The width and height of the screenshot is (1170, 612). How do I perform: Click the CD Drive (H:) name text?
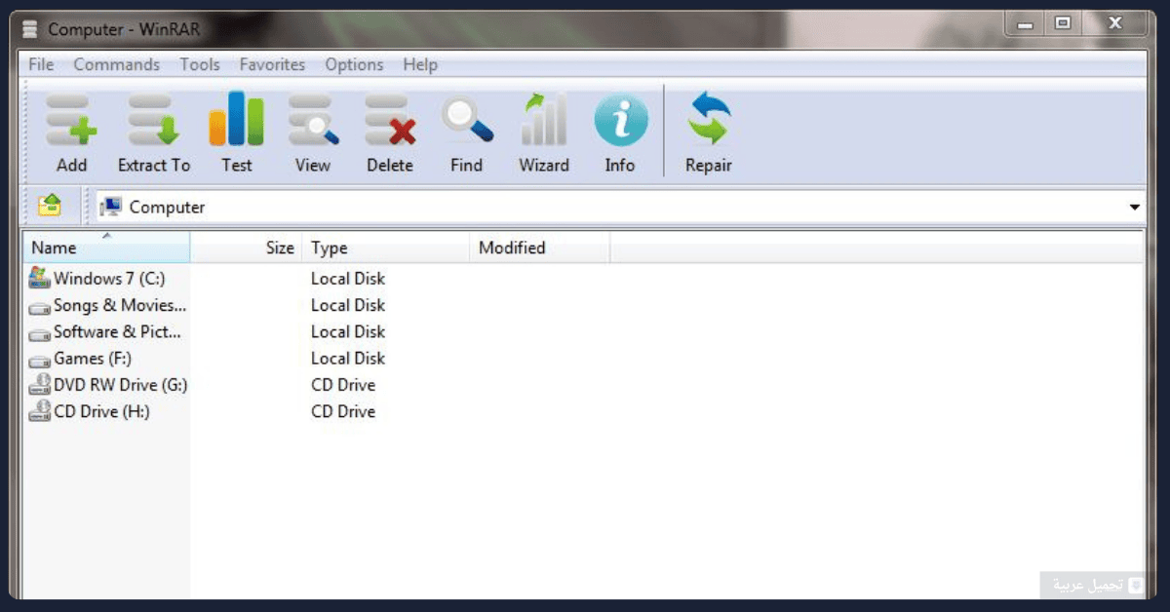pos(101,411)
